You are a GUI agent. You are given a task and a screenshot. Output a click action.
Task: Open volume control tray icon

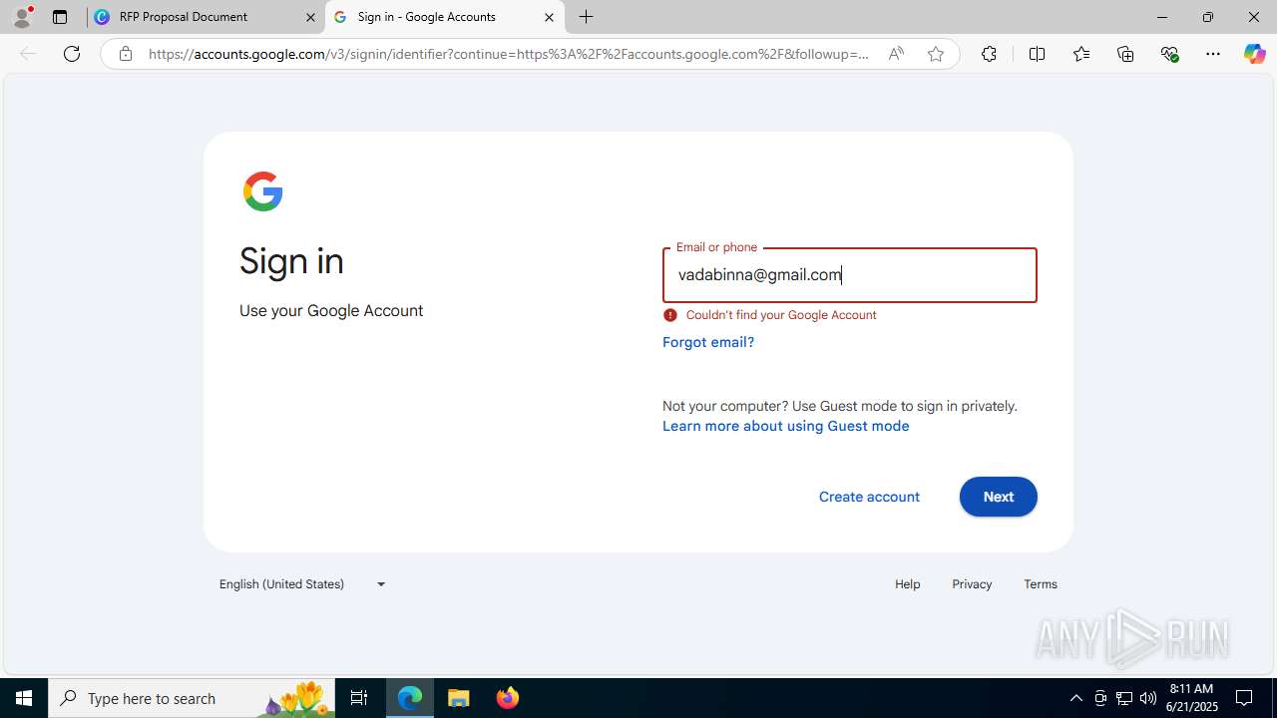(1148, 698)
